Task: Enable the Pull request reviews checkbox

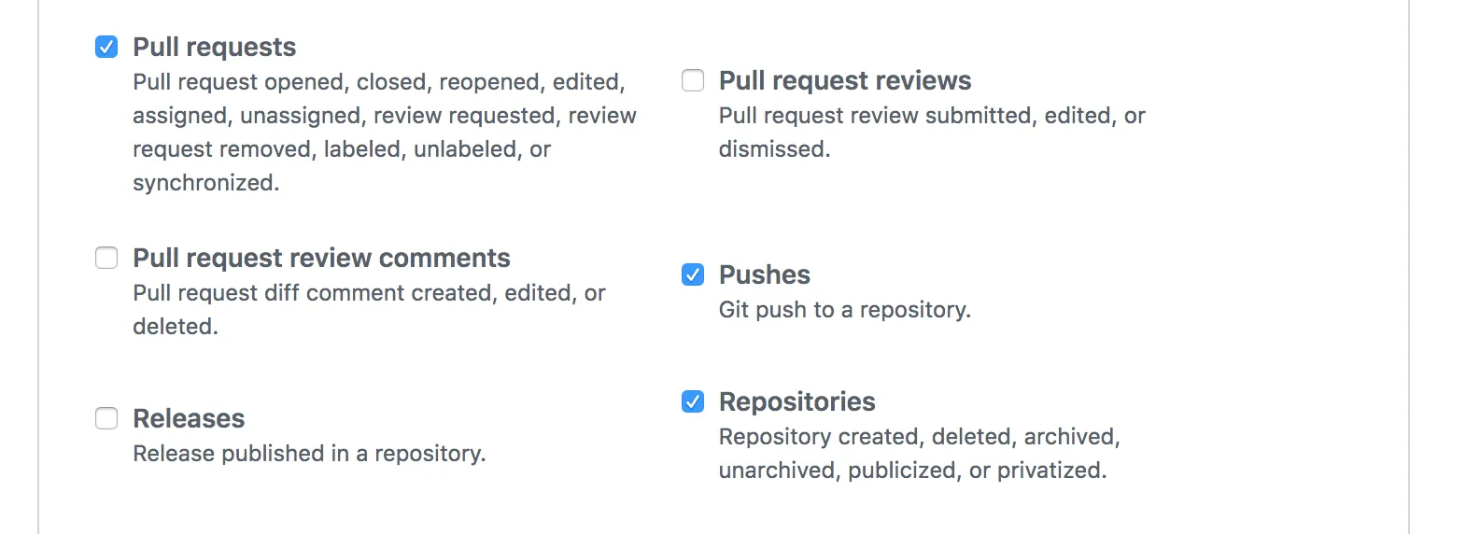Action: click(693, 80)
